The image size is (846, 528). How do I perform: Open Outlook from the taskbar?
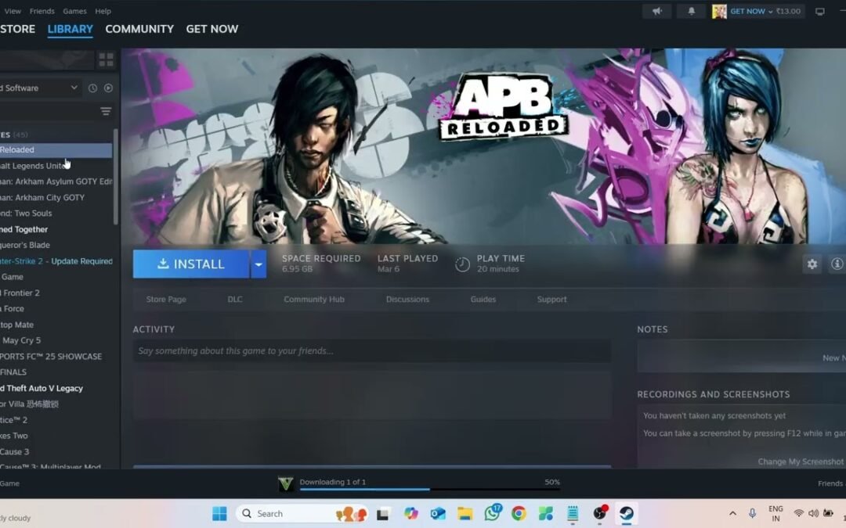click(438, 513)
